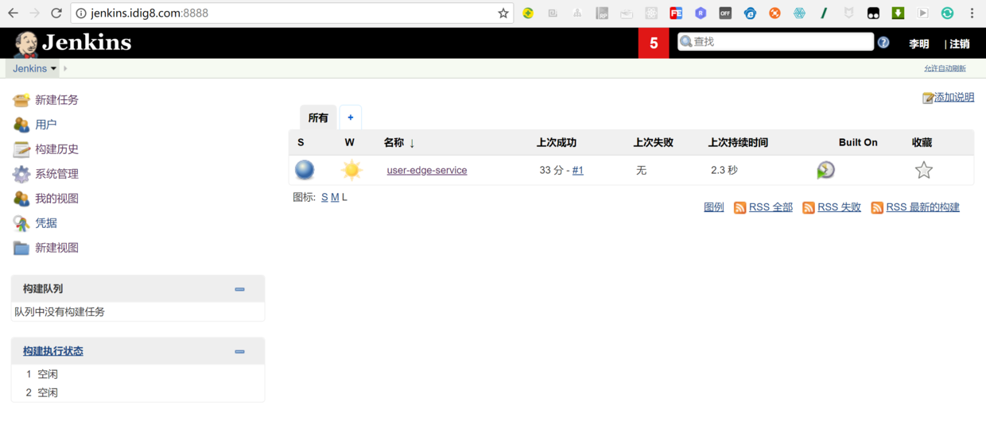Click the 我的视图 icon

[21, 199]
